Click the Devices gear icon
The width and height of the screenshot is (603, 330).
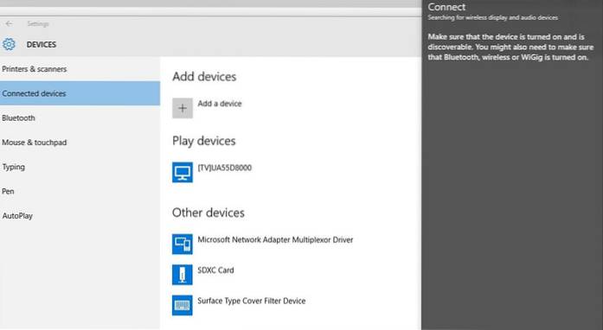pos(9,44)
